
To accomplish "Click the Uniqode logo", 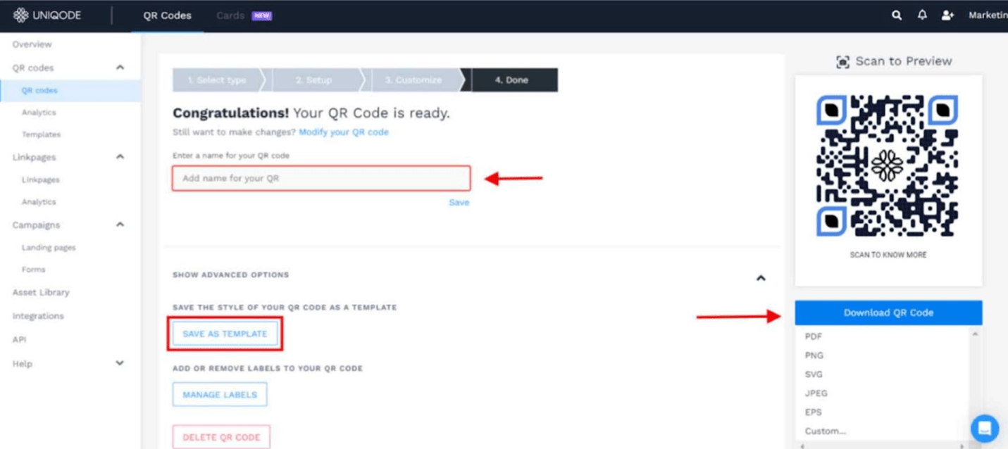I will click(47, 15).
